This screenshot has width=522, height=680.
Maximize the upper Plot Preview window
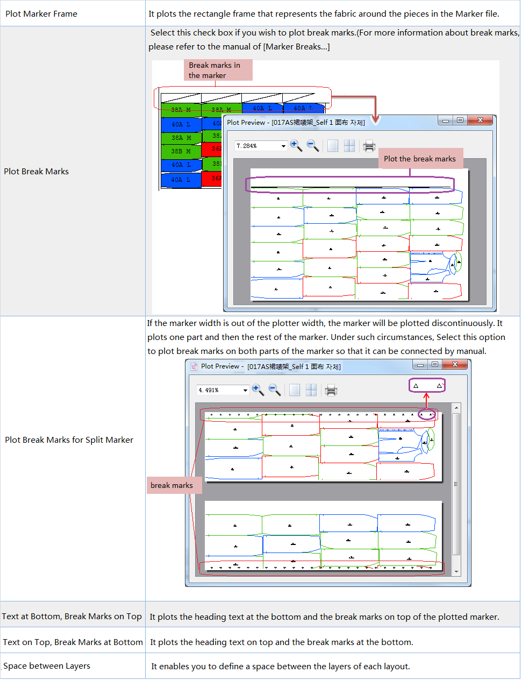[460, 121]
